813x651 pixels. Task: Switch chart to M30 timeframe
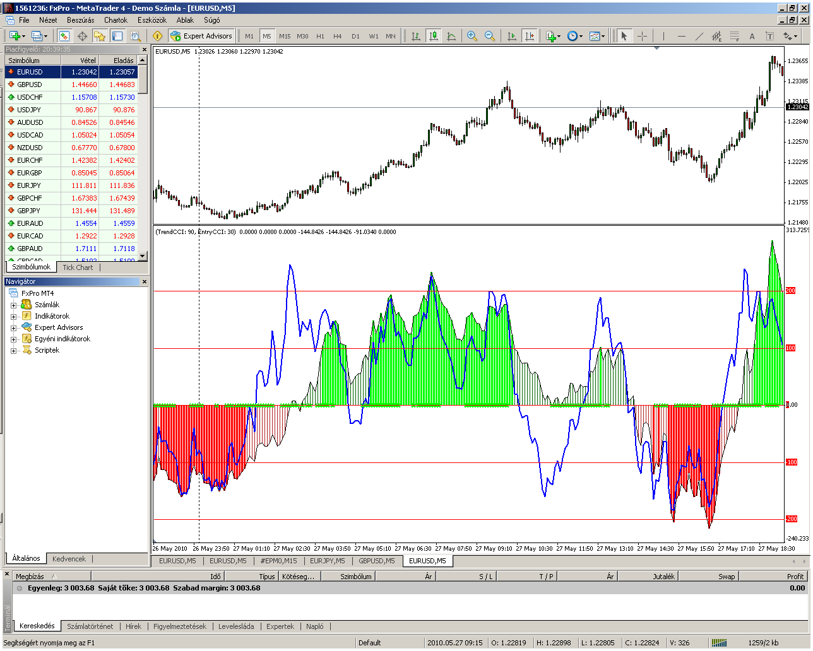(x=303, y=36)
